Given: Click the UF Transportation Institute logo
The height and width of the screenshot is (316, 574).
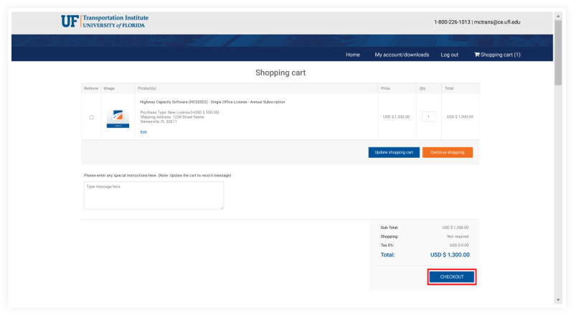Looking at the screenshot, I should tap(103, 22).
